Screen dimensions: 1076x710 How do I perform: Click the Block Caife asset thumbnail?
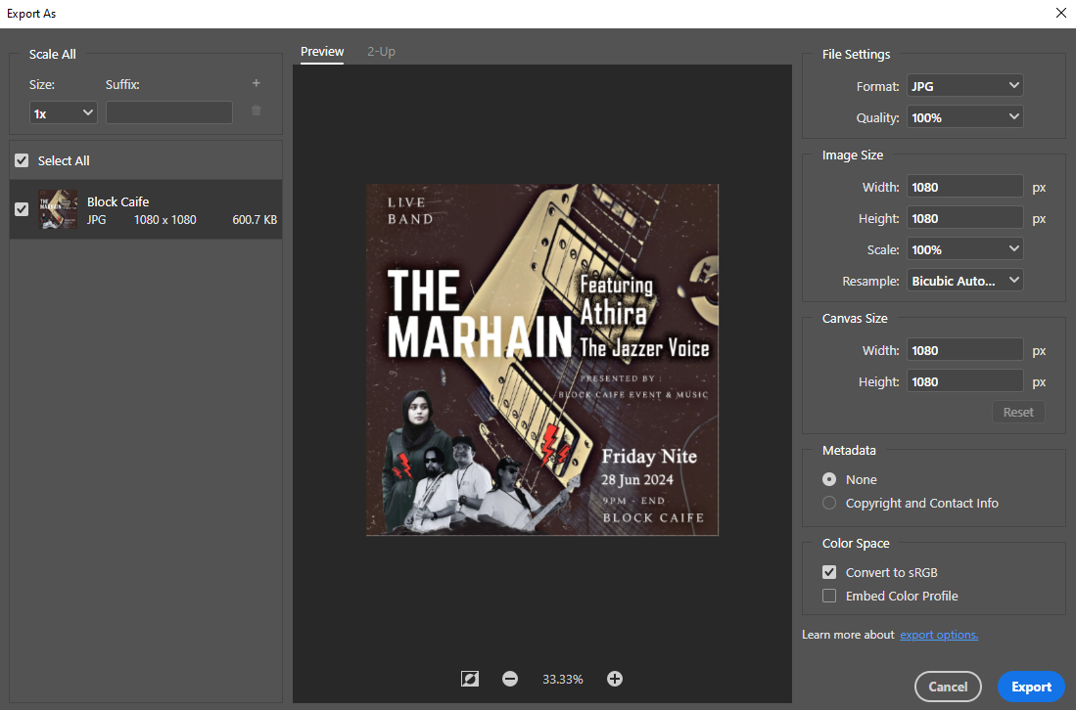coord(58,209)
